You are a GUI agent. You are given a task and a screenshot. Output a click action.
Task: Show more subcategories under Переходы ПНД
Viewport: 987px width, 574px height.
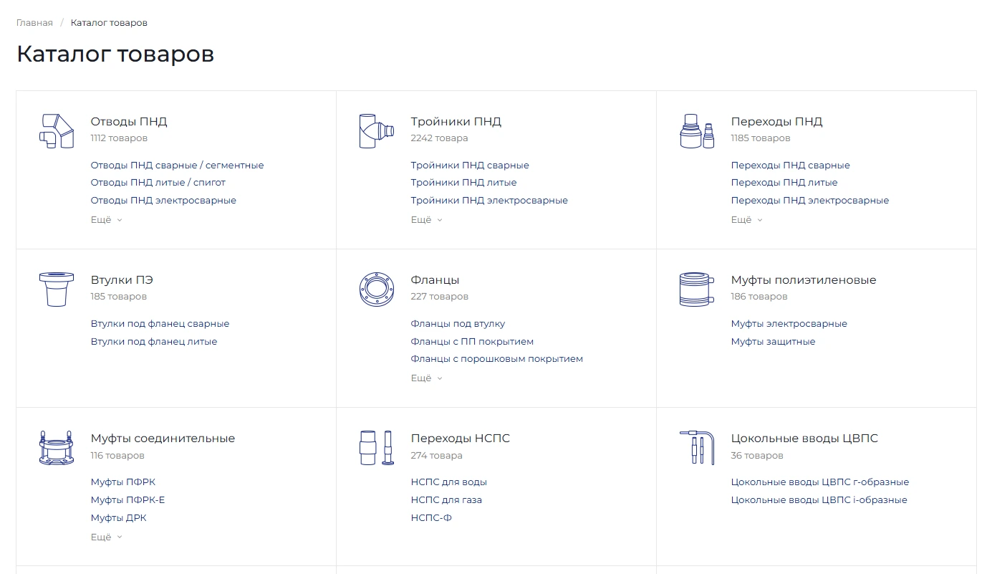[746, 220]
